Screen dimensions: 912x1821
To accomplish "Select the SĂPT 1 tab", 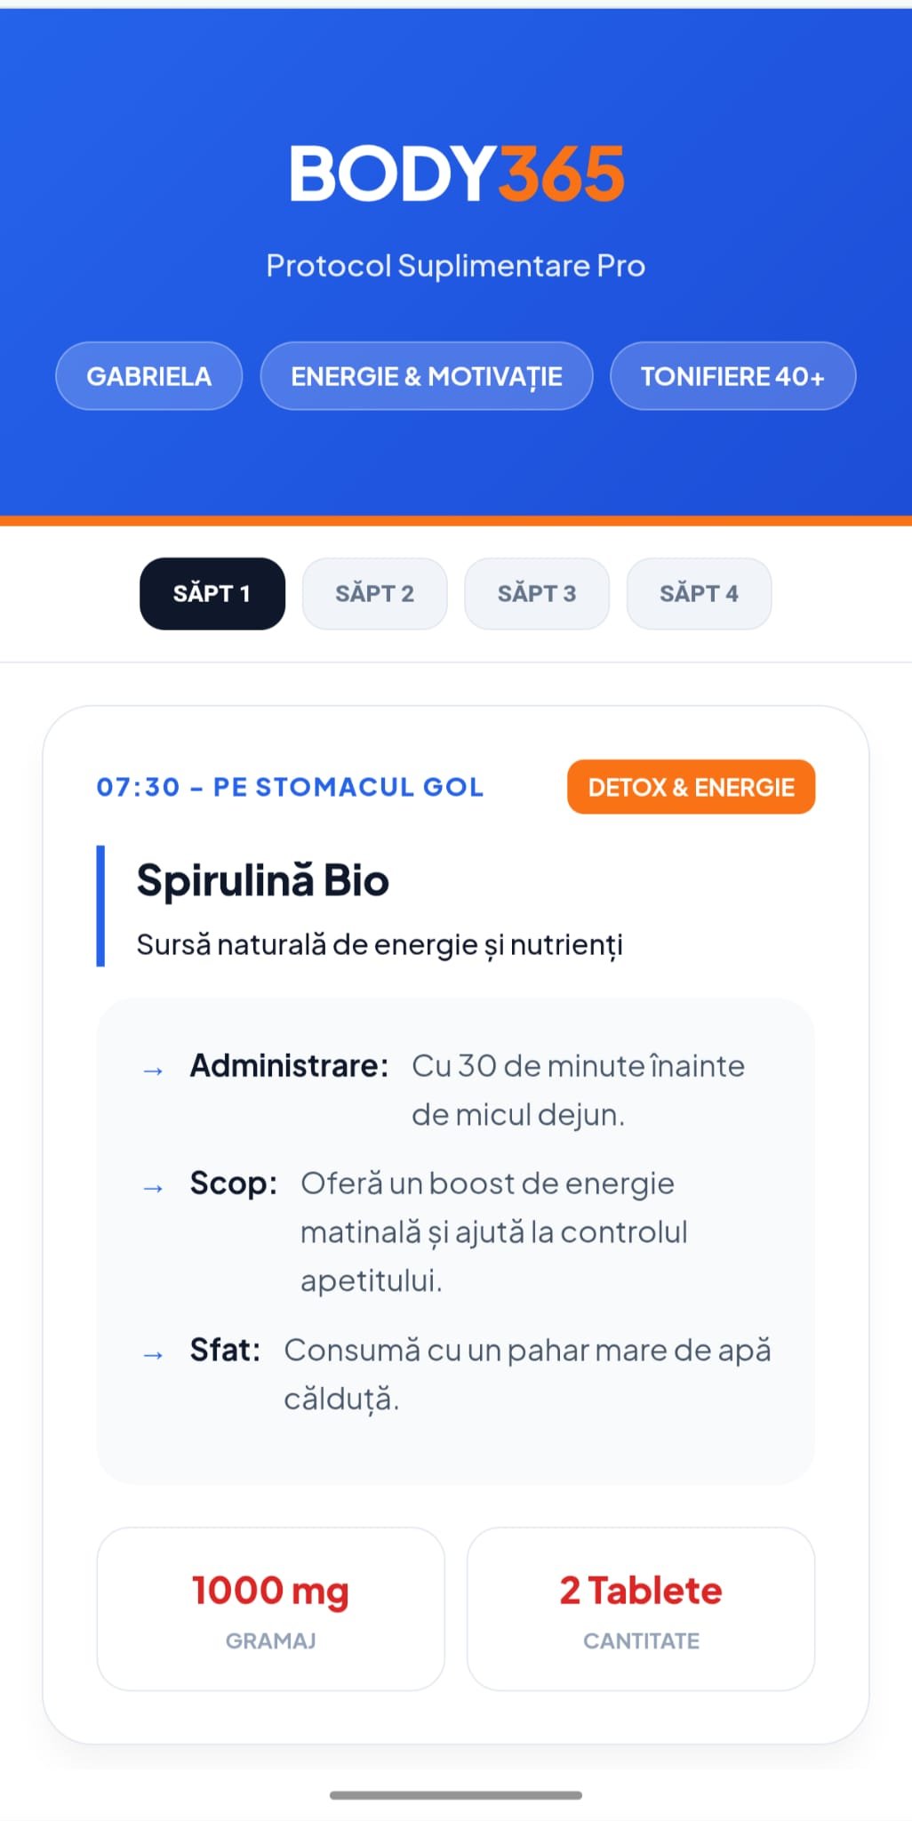I will click(x=212, y=594).
